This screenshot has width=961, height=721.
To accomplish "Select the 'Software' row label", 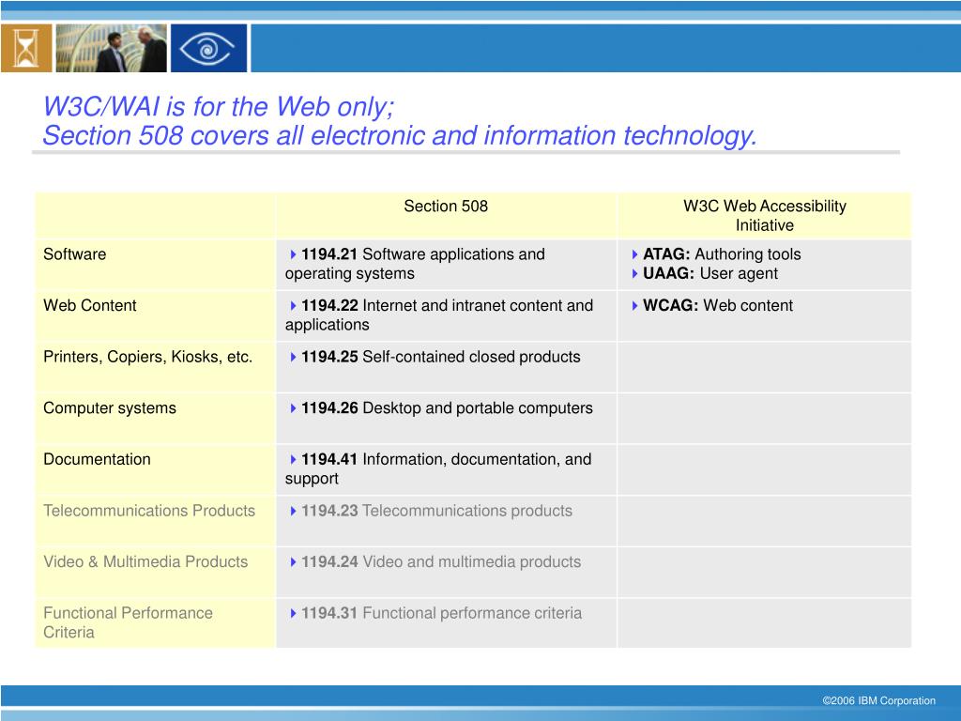I will point(75,254).
